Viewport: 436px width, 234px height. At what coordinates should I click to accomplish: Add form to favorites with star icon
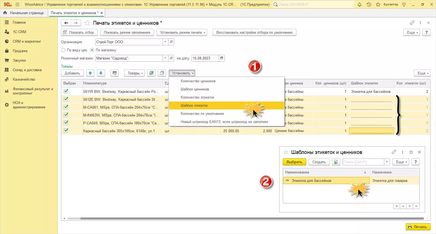87,23
